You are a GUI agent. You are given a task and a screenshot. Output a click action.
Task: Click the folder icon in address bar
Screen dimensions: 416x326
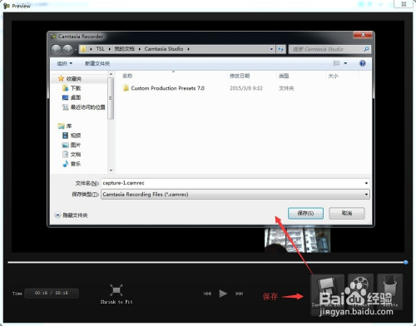pyautogui.click(x=83, y=49)
